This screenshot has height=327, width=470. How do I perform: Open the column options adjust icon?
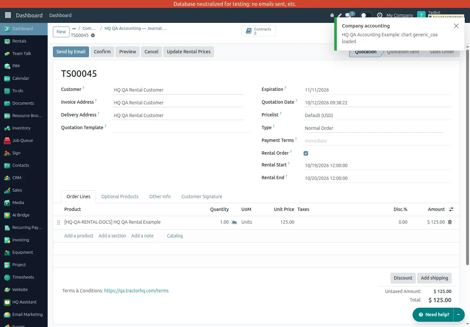451,209
